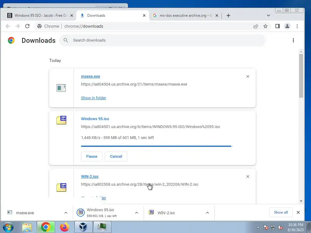This screenshot has width=311, height=233.
Task: Click Show all downloads button
Action: pos(281,212)
